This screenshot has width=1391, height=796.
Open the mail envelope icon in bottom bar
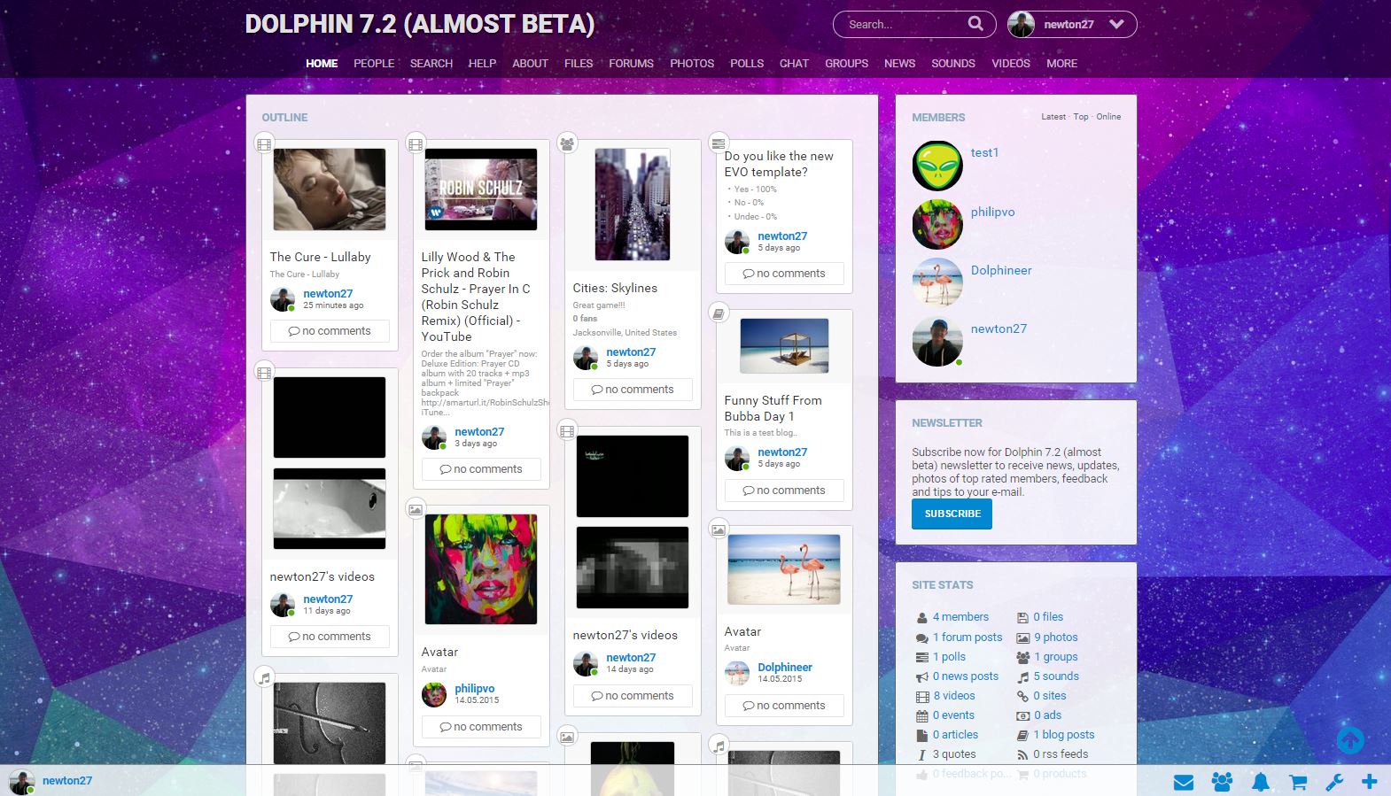[x=1183, y=782]
